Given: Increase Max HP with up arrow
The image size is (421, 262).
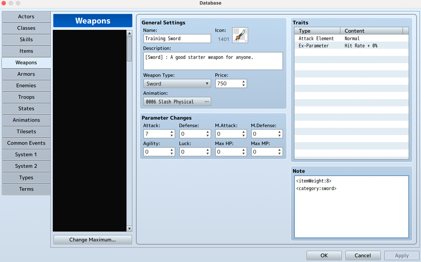Looking at the screenshot, I should pyautogui.click(x=244, y=150).
